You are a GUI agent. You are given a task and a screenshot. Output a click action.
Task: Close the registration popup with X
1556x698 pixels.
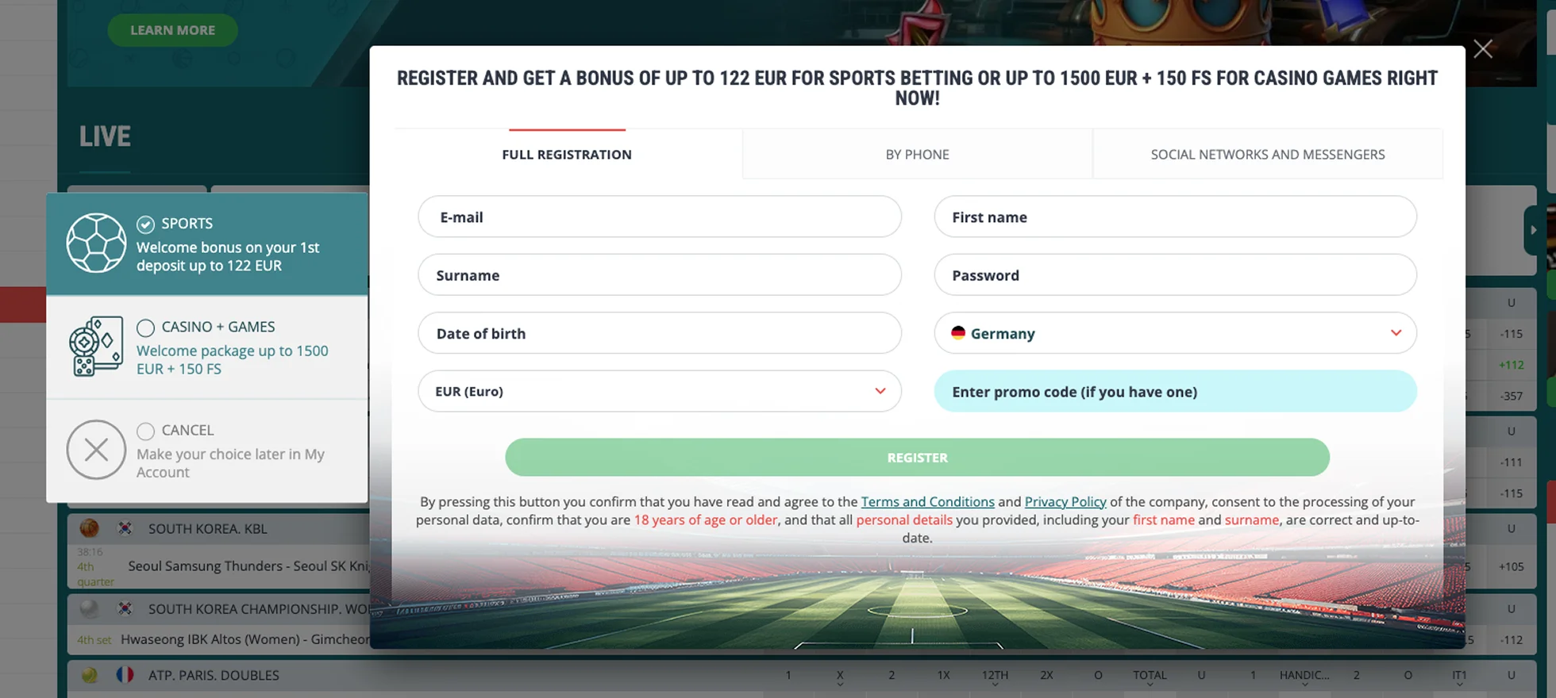[1482, 49]
